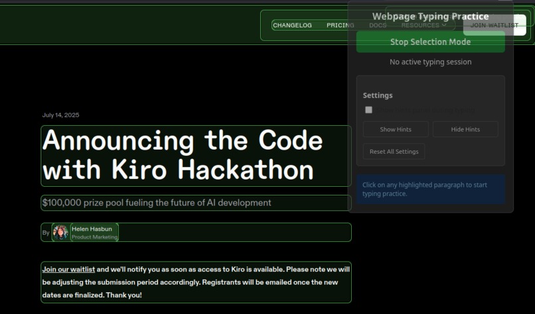Click the Join Waitlist button
The image size is (535, 314).
tap(495, 25)
